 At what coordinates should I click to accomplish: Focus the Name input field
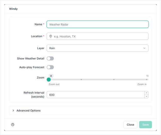click(98, 24)
